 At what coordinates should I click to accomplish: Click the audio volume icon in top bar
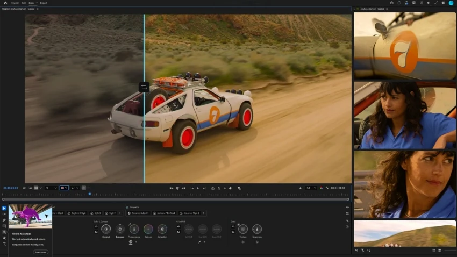[429, 3]
